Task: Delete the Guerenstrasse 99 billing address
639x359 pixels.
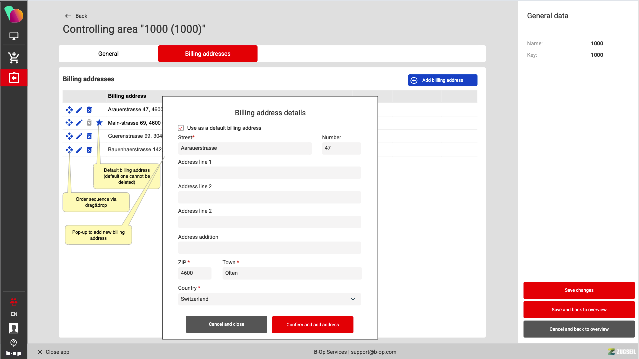Action: coord(89,136)
